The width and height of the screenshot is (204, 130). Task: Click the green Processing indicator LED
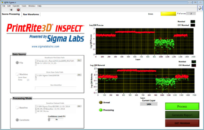pyautogui.click(x=101, y=110)
